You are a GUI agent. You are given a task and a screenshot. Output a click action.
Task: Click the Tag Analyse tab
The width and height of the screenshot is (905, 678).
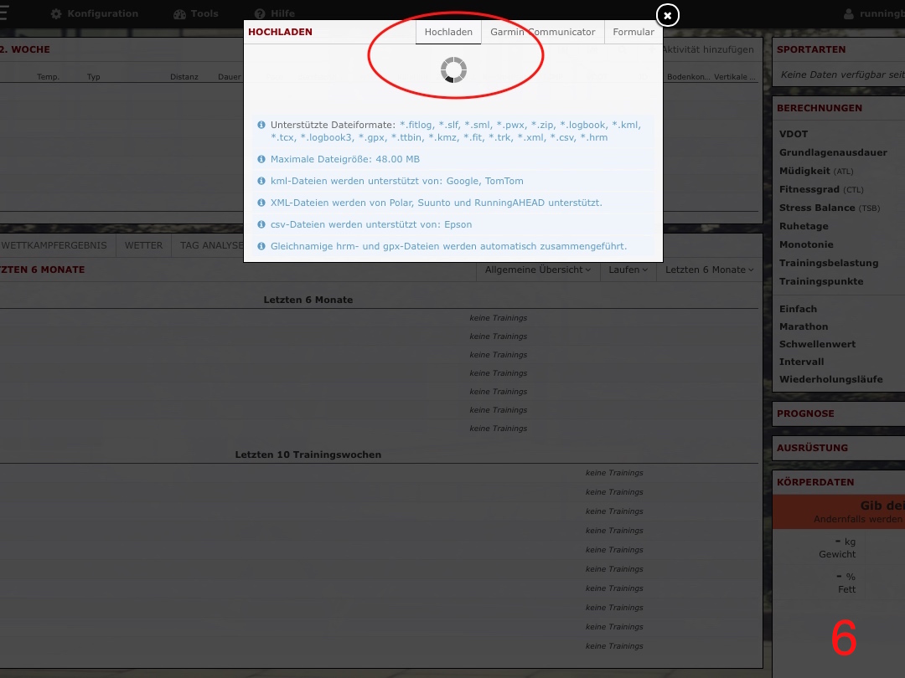tap(207, 245)
